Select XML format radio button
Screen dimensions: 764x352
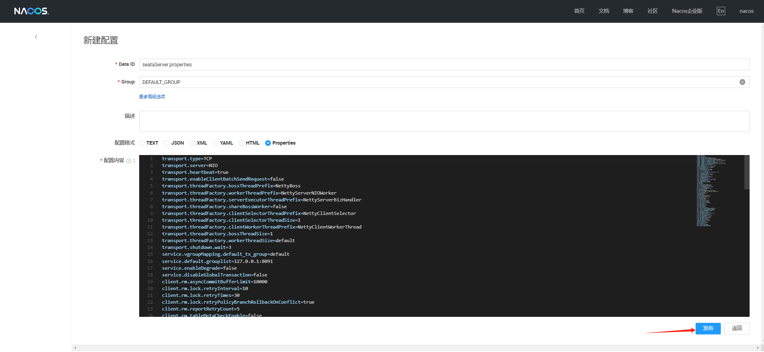point(192,143)
